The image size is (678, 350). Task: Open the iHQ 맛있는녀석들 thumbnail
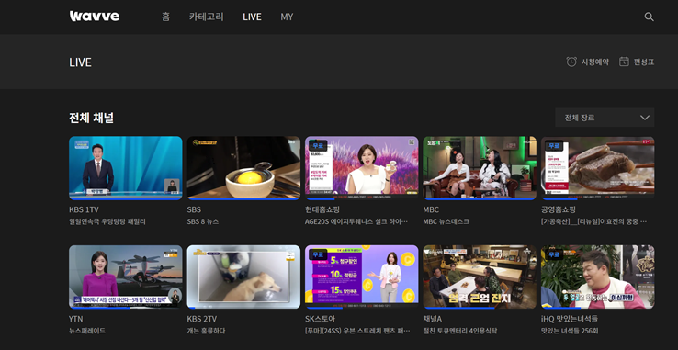[x=597, y=277]
